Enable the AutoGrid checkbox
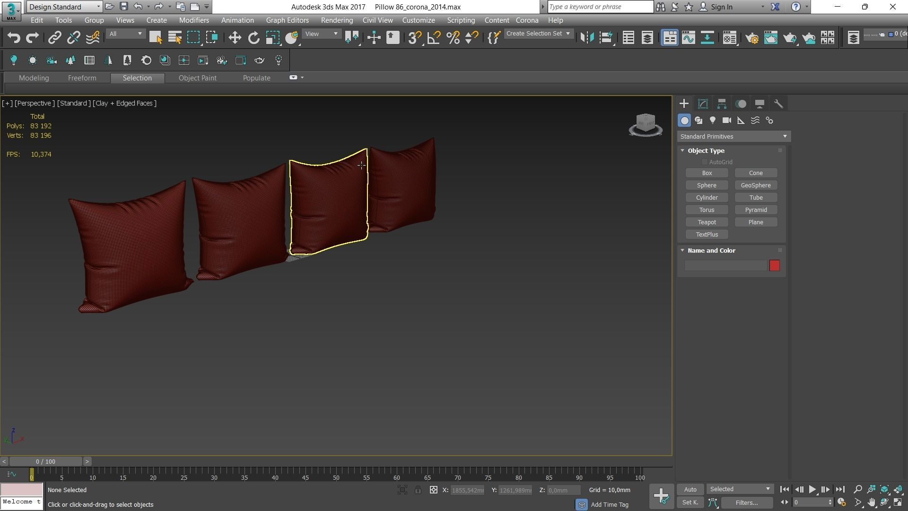Screen dimensions: 908x511 pos(705,162)
